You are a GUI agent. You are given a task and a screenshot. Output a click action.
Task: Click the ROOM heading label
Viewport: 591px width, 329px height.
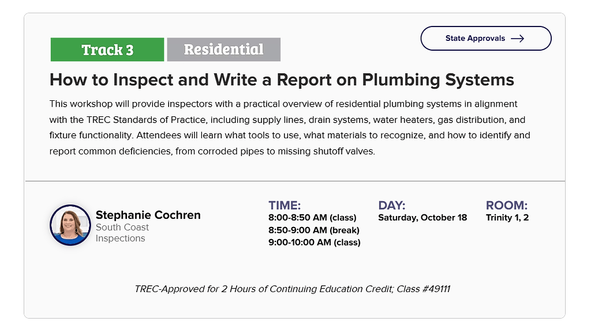pos(507,205)
